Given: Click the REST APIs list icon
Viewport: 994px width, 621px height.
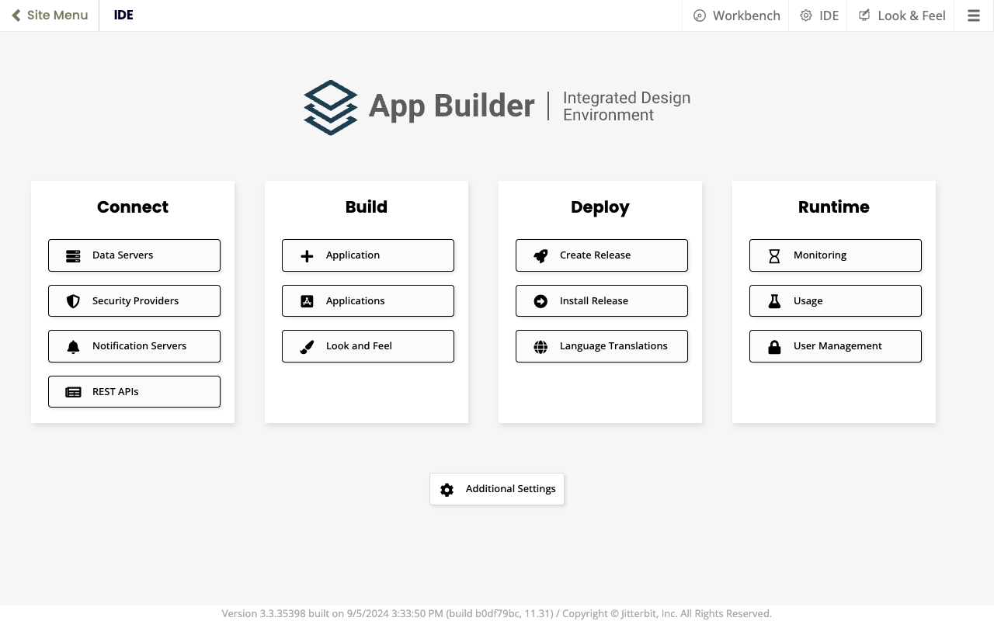Looking at the screenshot, I should 73,392.
